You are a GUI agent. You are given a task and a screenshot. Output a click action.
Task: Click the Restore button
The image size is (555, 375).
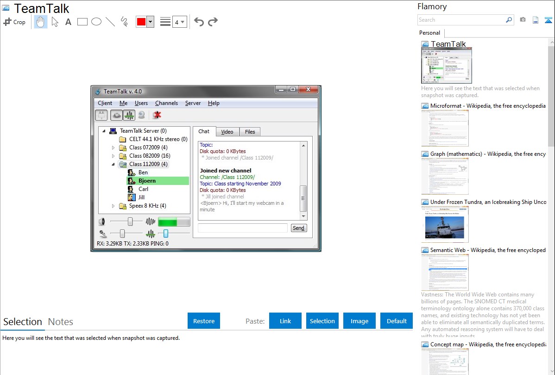[204, 321]
